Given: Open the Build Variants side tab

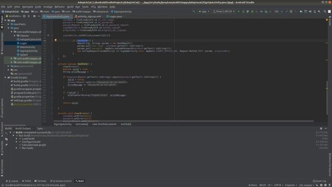Looking at the screenshot, I should point(2,168).
